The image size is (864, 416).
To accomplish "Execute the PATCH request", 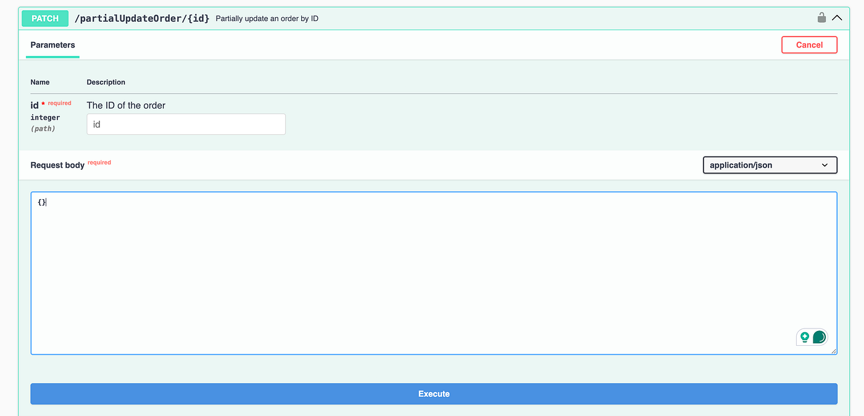I will click(x=434, y=394).
